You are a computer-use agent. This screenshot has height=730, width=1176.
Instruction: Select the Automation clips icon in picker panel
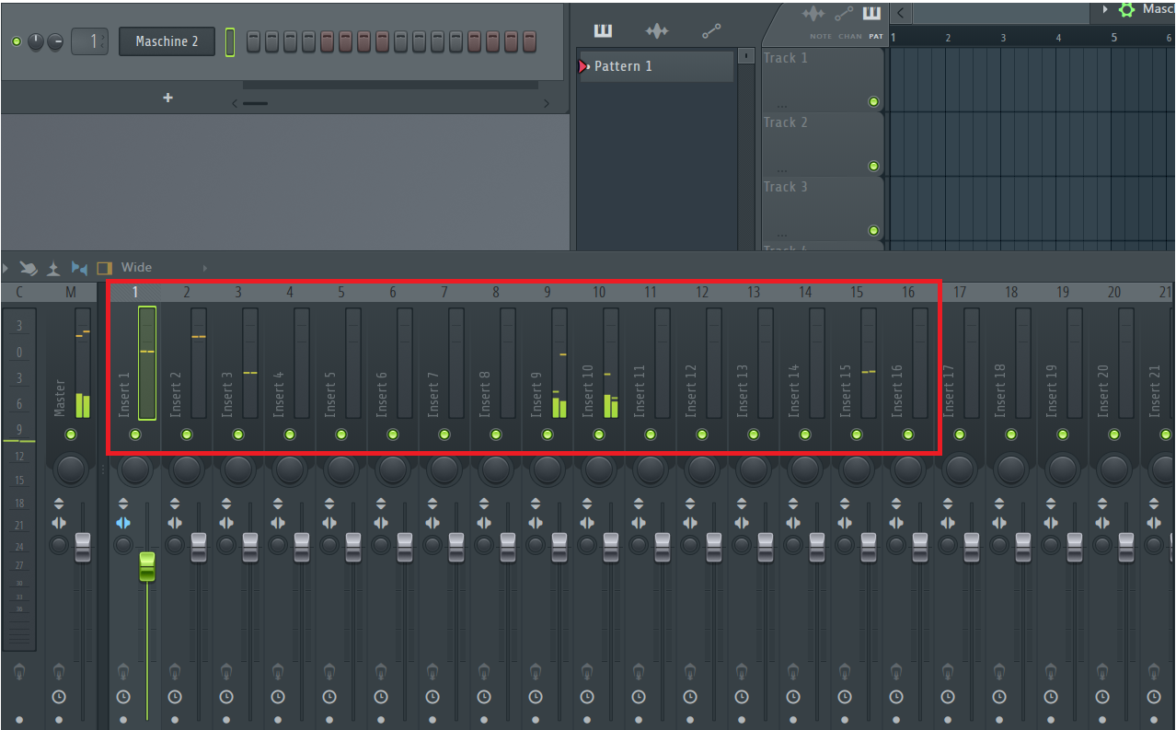point(710,29)
